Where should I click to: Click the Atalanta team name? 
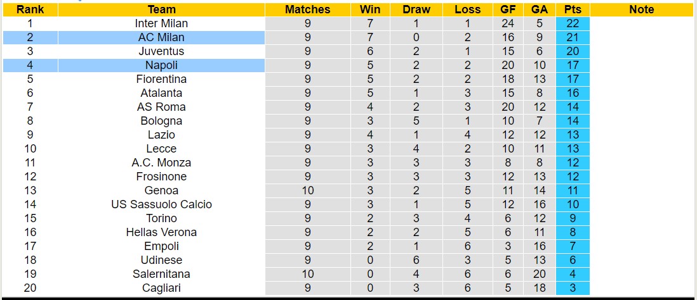[x=161, y=93]
